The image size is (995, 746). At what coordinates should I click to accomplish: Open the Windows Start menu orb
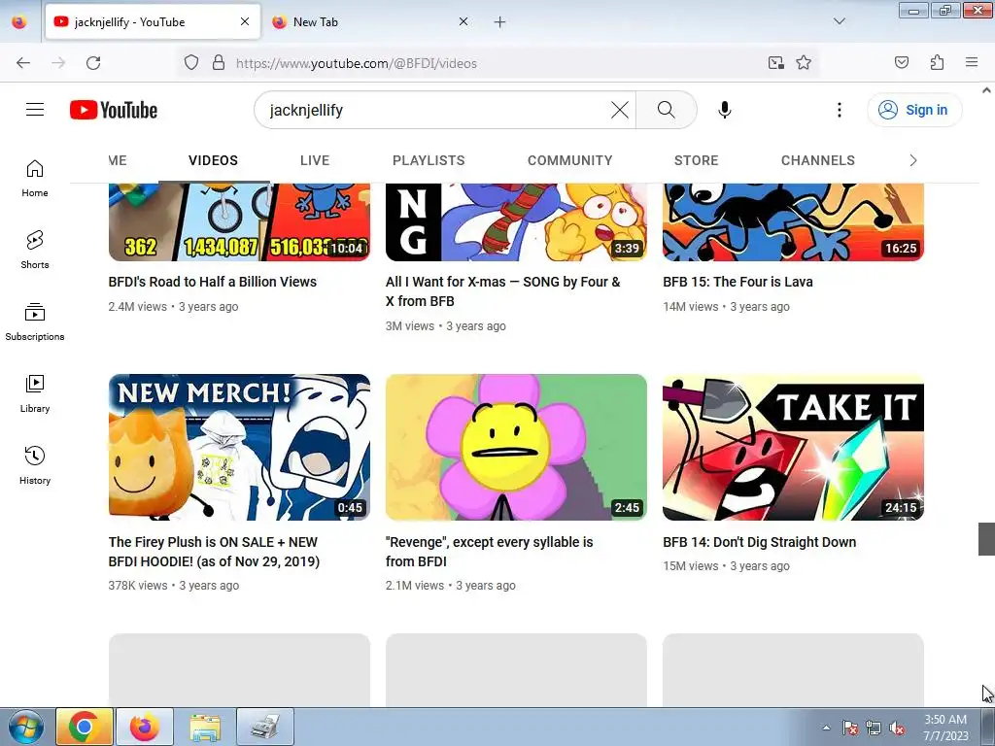[26, 727]
